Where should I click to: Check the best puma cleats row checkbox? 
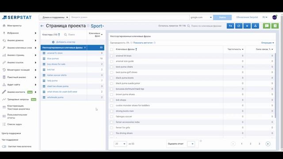coord(111,67)
